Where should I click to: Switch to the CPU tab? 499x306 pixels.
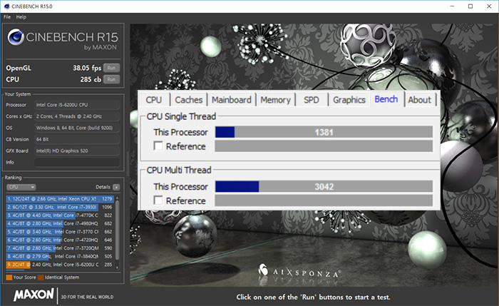tap(154, 100)
